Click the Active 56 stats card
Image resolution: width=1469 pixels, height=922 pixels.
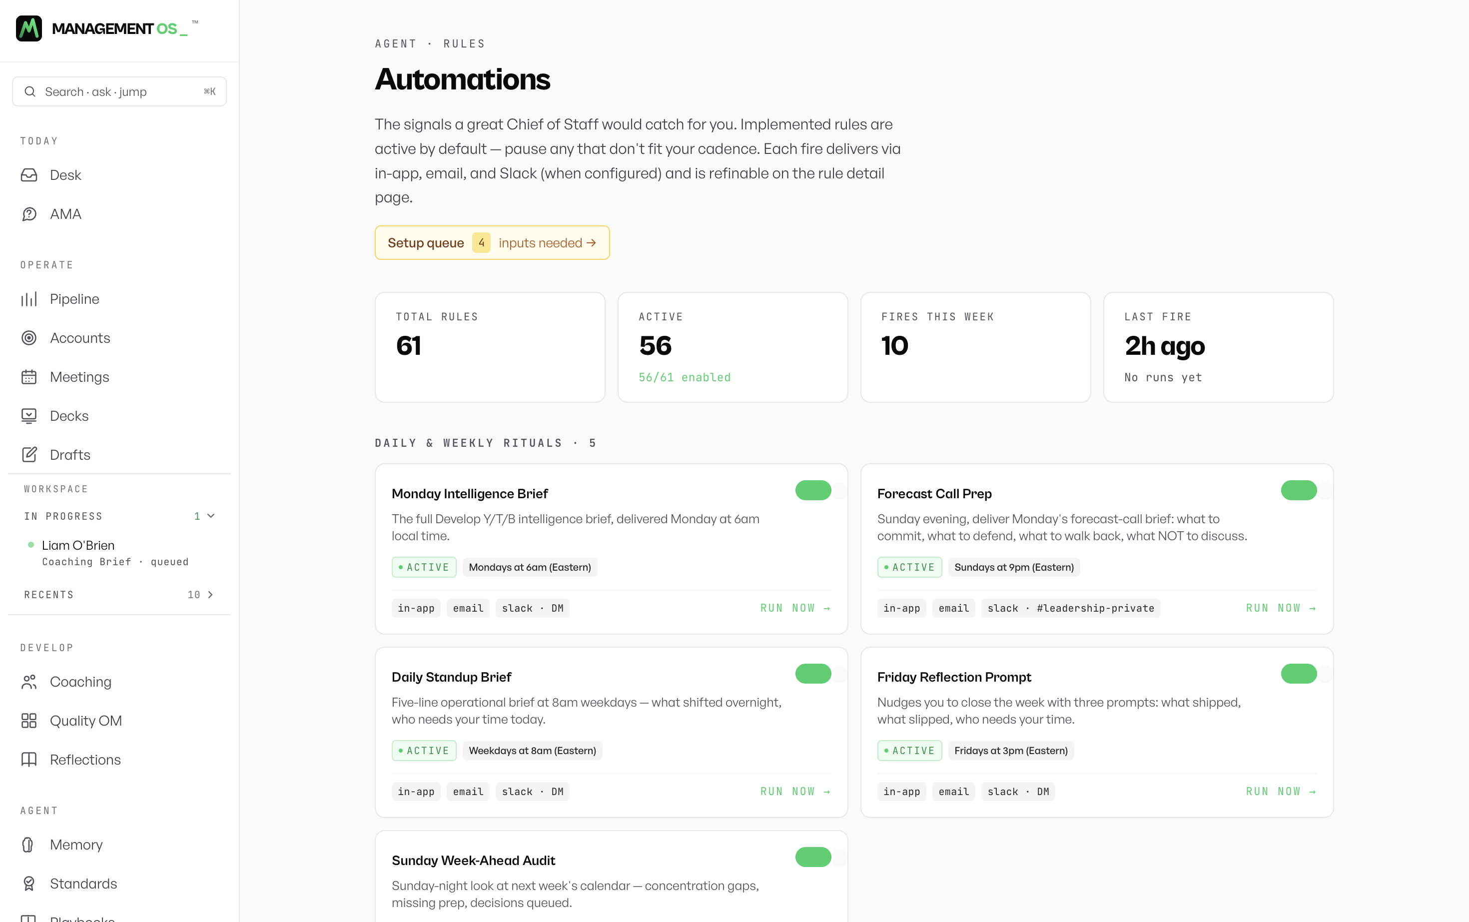pos(733,347)
